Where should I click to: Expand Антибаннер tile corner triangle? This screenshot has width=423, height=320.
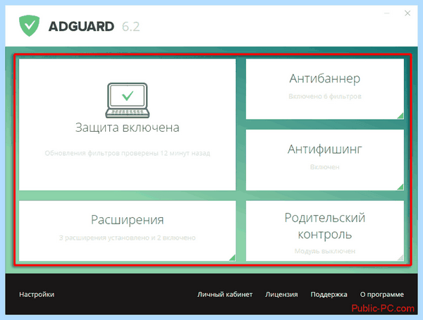click(400, 116)
